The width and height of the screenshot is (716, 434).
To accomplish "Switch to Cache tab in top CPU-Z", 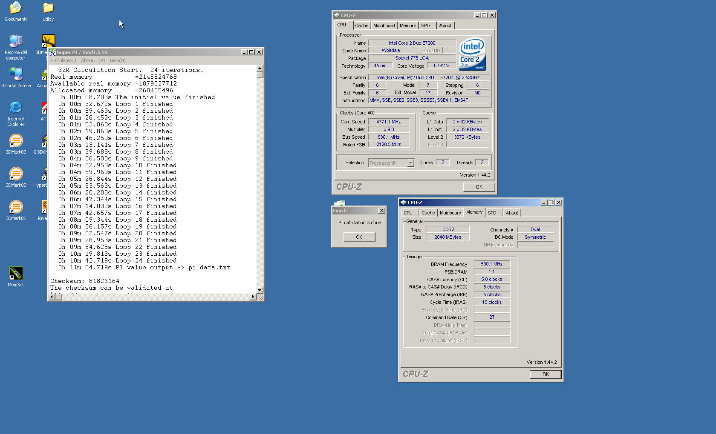I will (x=361, y=26).
